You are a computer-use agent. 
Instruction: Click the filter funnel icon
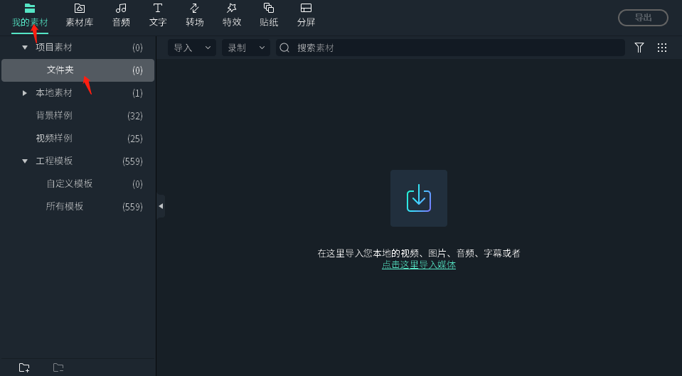point(639,48)
